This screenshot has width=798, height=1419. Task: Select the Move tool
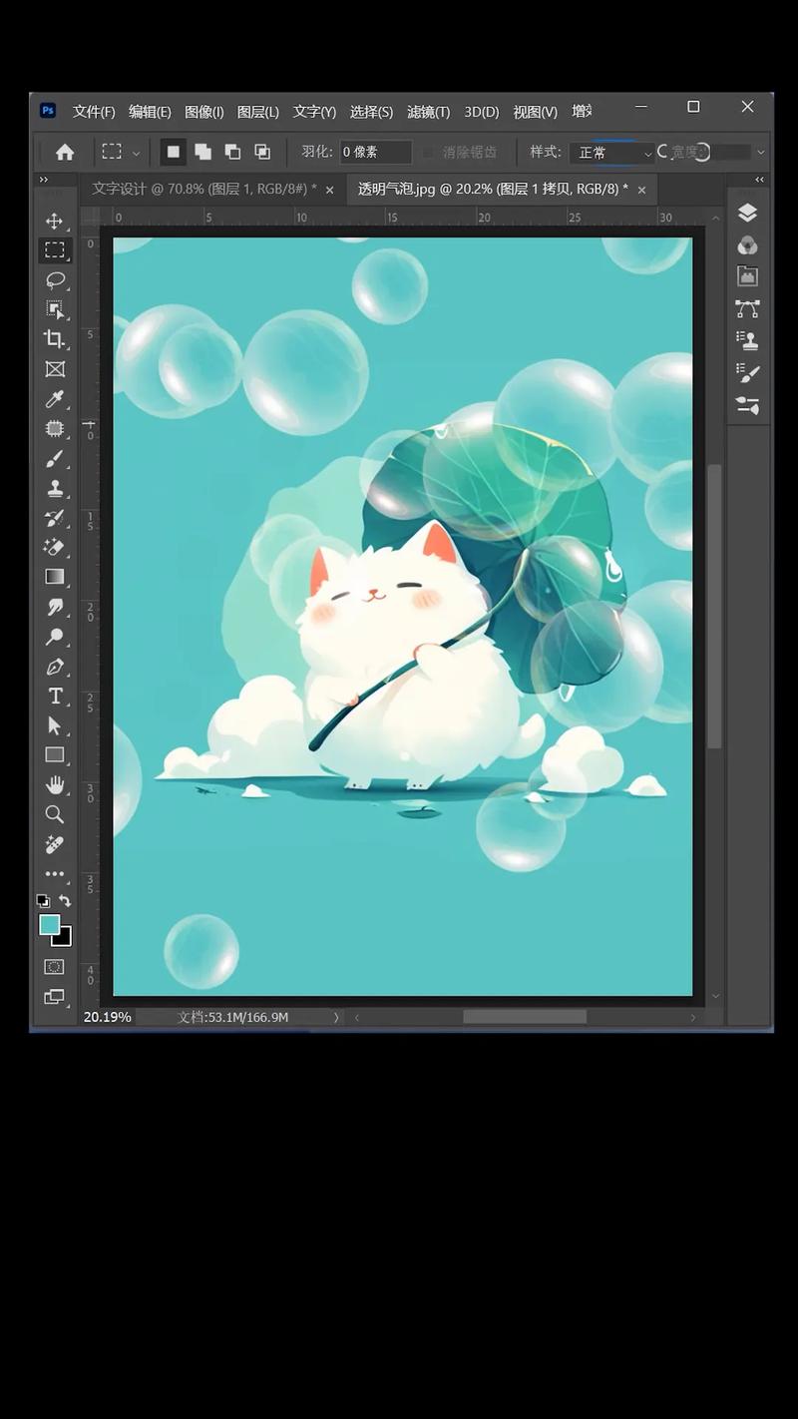(x=55, y=221)
